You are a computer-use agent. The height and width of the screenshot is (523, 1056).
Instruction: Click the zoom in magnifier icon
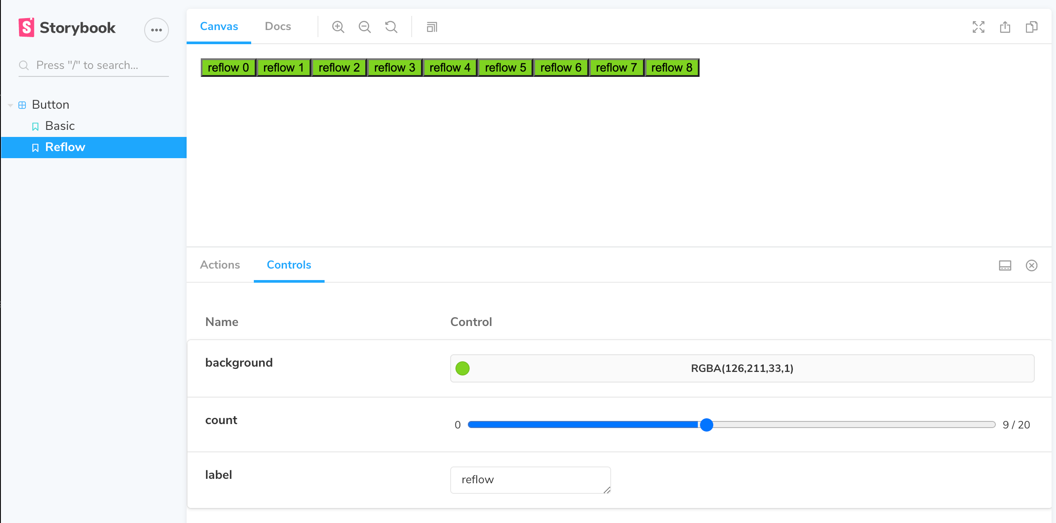(338, 27)
